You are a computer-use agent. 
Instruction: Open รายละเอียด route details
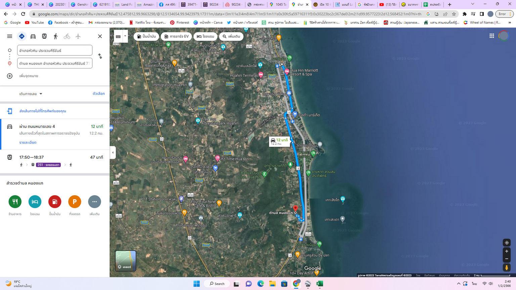[x=28, y=142]
